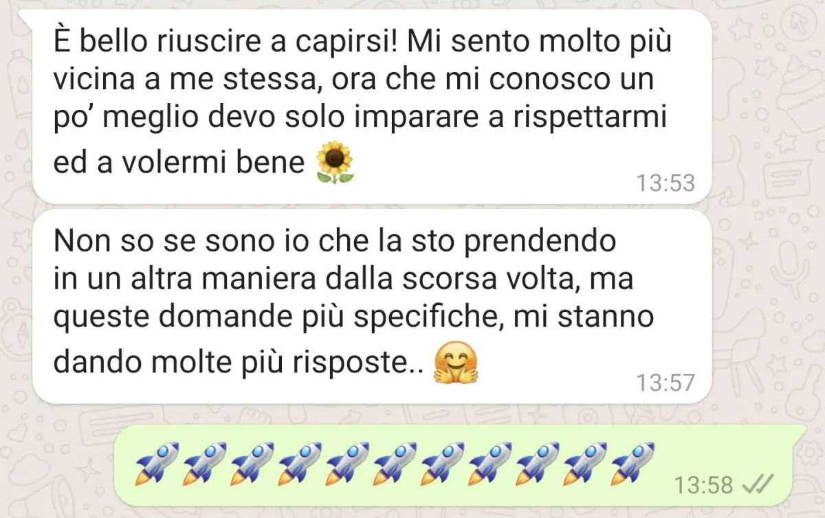The height and width of the screenshot is (518, 825).
Task: Tap the 13:57 timestamp
Action: tap(665, 383)
